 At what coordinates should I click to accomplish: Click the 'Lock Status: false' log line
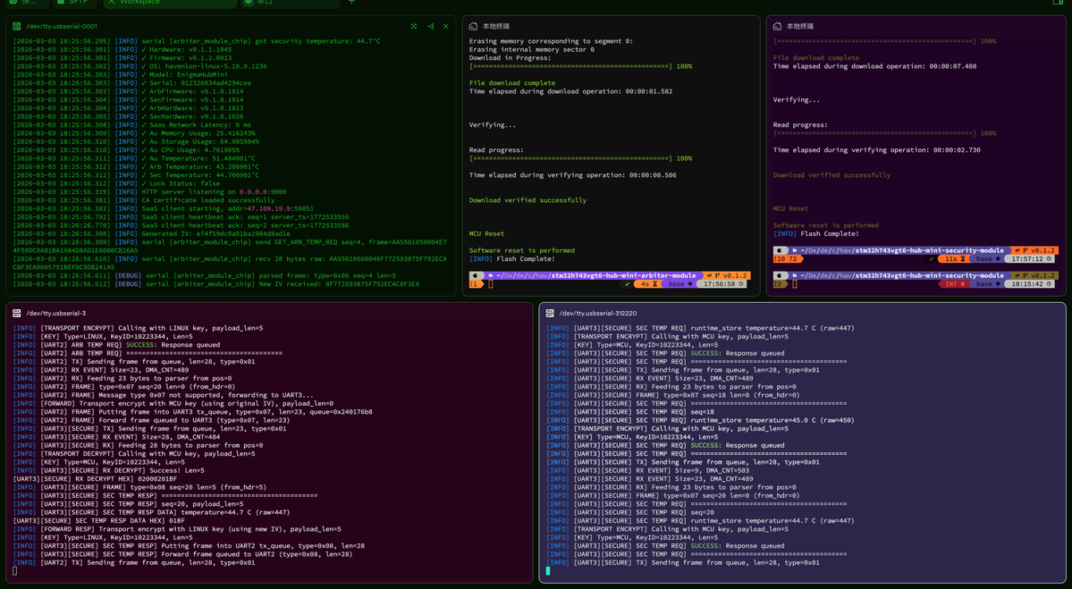[x=116, y=183]
